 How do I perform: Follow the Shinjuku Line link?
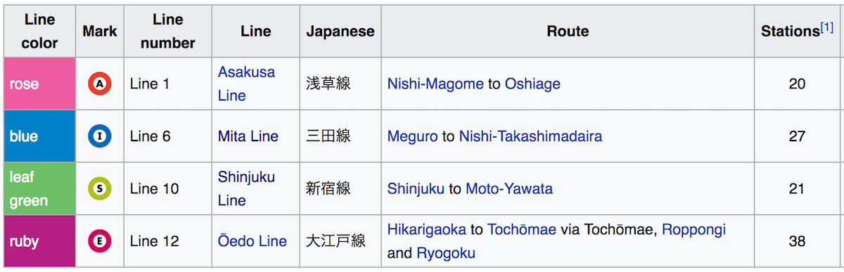pyautogui.click(x=246, y=188)
